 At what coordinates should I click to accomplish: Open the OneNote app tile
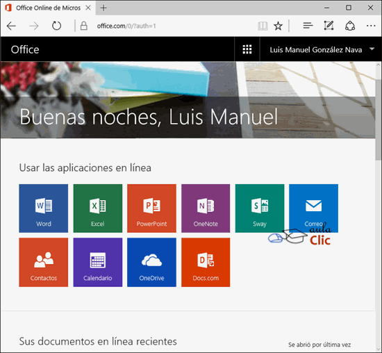point(206,208)
